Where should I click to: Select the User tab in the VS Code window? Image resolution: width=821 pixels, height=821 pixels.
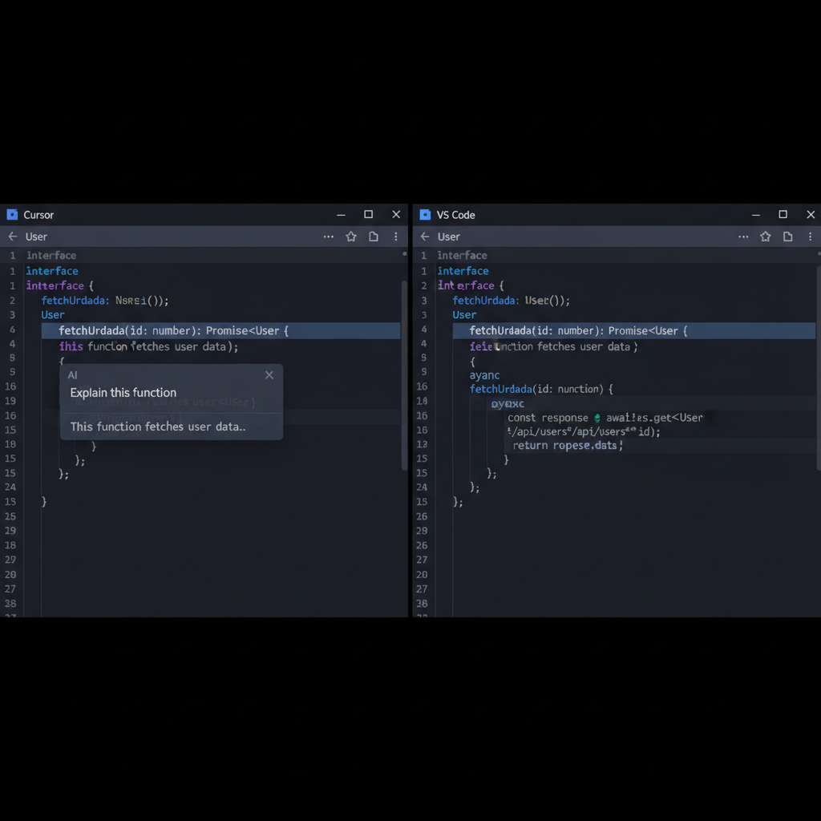pyautogui.click(x=447, y=237)
